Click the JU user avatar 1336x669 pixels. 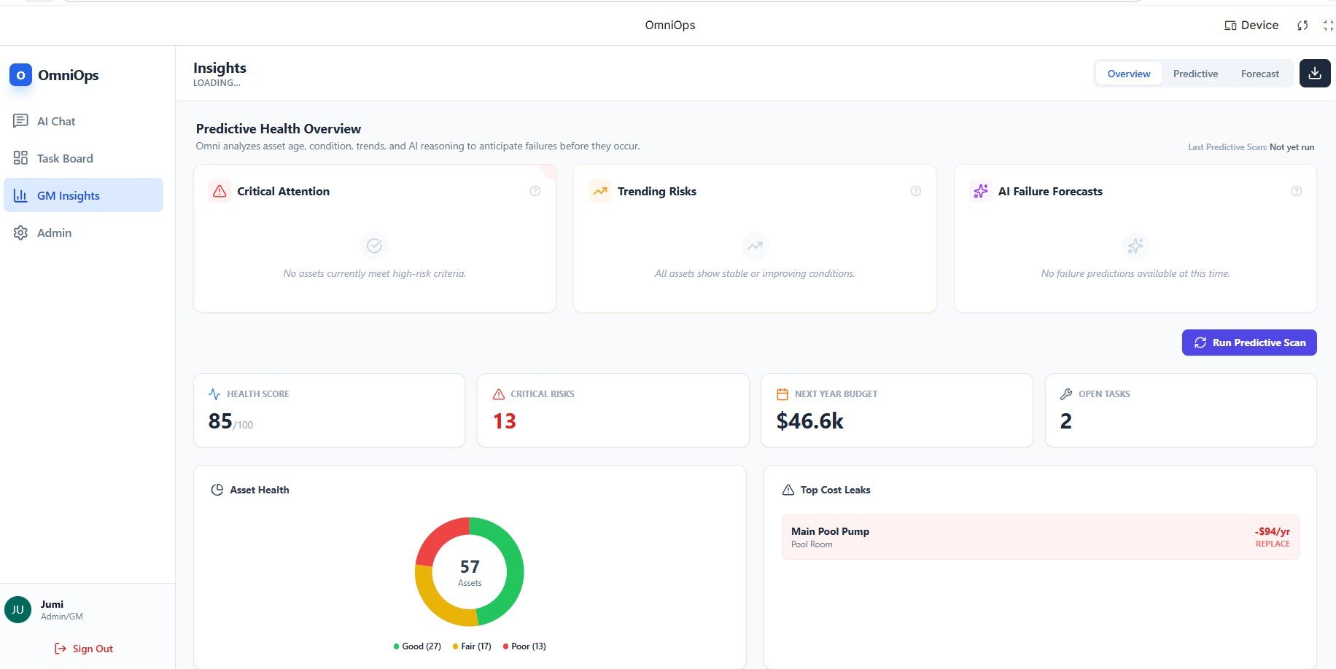18,610
